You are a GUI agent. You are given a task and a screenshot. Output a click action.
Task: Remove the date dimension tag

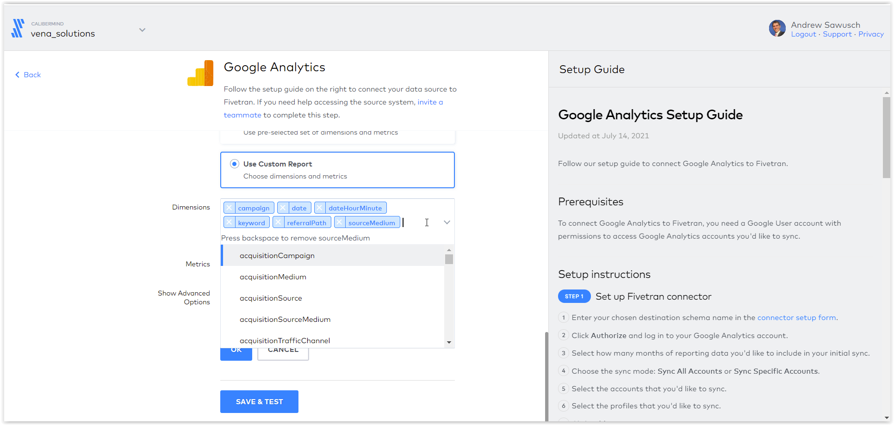click(283, 208)
